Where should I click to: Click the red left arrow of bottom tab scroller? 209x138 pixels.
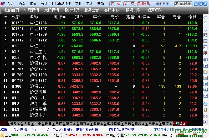coord(2,124)
